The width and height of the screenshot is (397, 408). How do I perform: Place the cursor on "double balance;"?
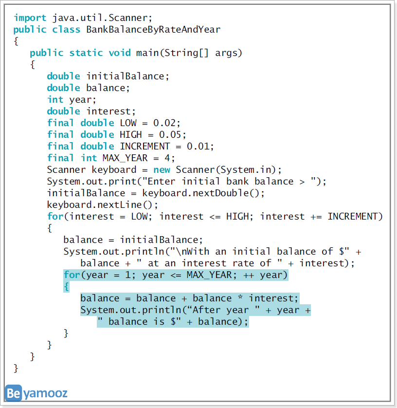click(x=88, y=88)
